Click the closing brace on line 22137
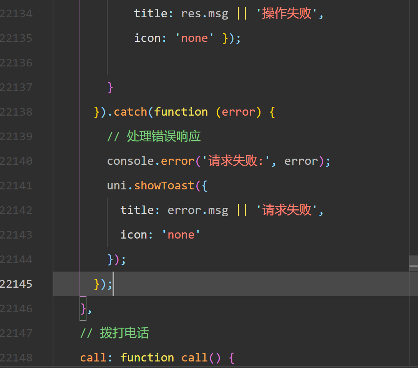The height and width of the screenshot is (368, 418). (x=110, y=88)
